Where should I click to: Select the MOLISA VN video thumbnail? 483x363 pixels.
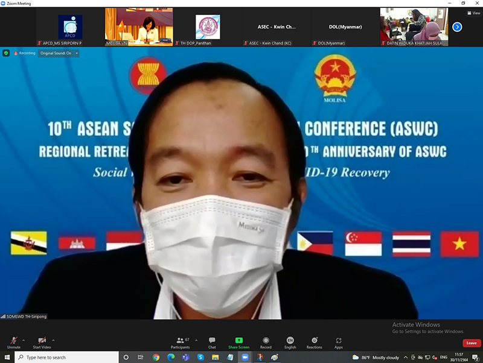click(x=139, y=27)
